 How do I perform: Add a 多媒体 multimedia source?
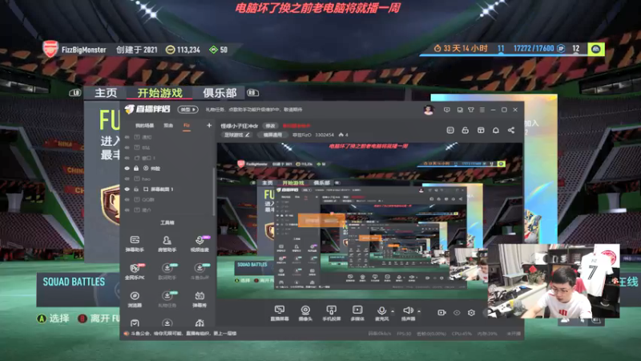point(357,313)
